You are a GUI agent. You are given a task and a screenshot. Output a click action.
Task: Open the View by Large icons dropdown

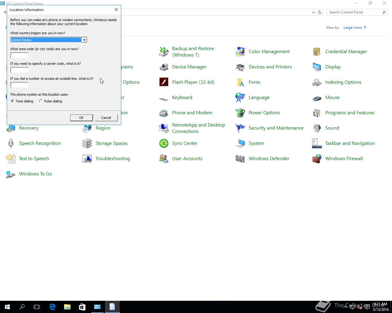coord(355,28)
